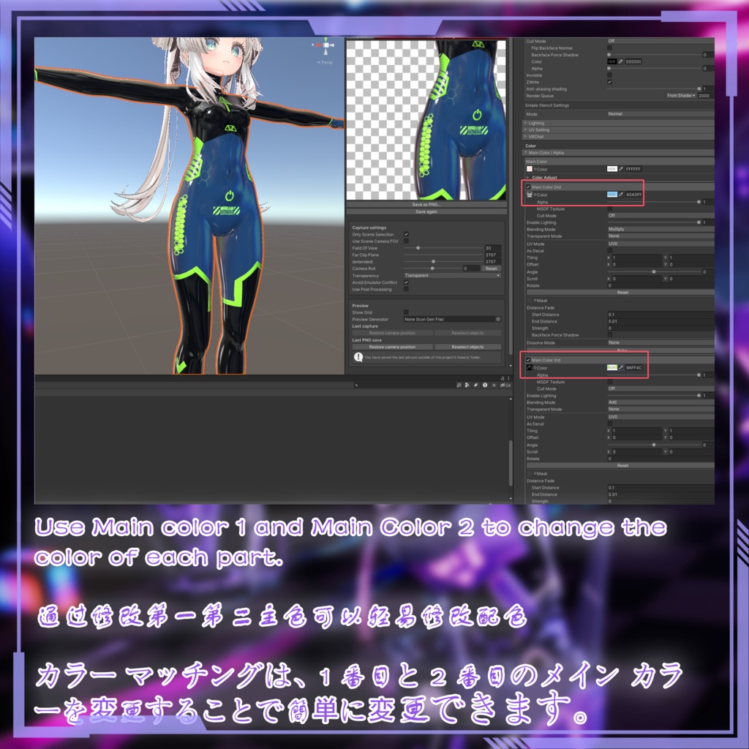Pick a color with the Backface Color eyedropper

pos(620,61)
